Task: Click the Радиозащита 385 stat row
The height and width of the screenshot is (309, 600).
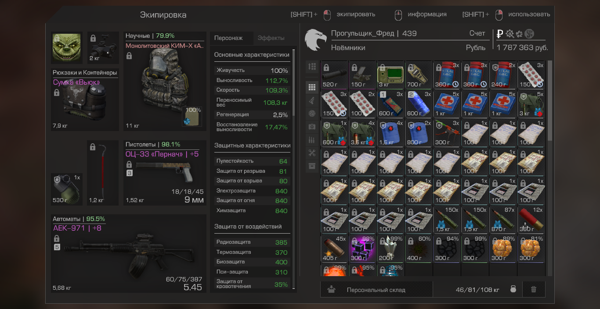Action: [252, 242]
